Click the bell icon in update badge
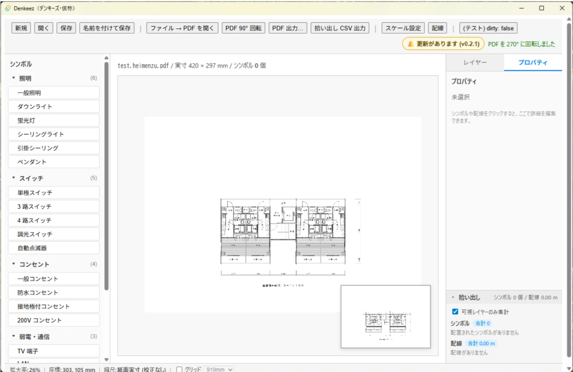The image size is (573, 372). point(411,44)
